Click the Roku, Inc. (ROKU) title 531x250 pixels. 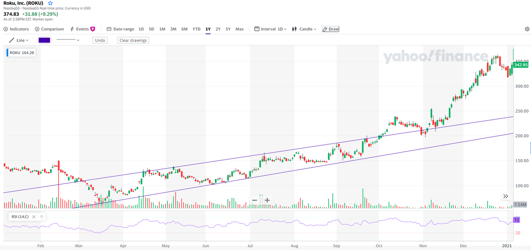coord(23,3)
